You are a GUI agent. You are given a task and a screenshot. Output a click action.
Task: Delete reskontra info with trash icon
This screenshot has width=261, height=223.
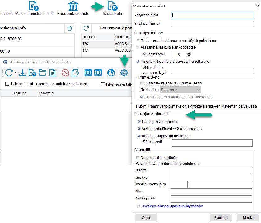tap(70, 28)
